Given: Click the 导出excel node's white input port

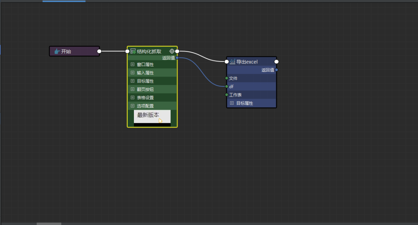Looking at the screenshot, I should click(227, 61).
